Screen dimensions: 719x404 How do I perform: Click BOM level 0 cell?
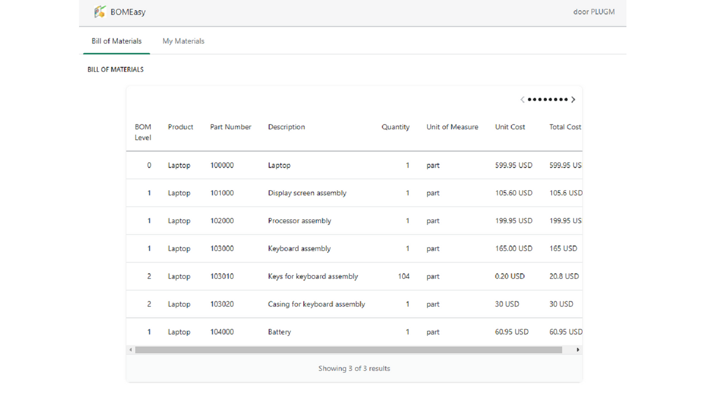pyautogui.click(x=149, y=166)
